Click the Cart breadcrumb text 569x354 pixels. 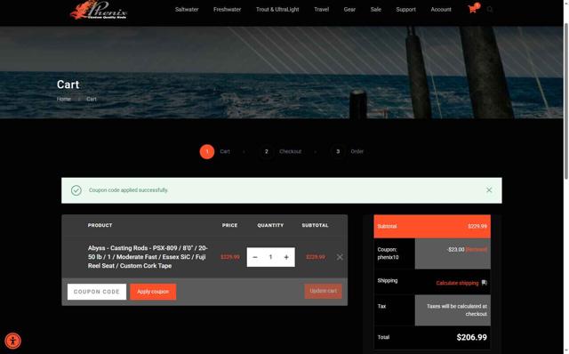pyautogui.click(x=92, y=99)
